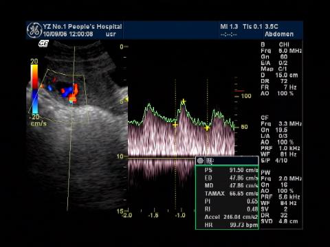Click the B-mode depth 15.0 cm parameter

[x=279, y=75]
